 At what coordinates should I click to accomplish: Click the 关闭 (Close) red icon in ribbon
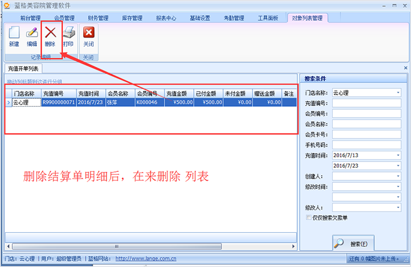pyautogui.click(x=89, y=37)
